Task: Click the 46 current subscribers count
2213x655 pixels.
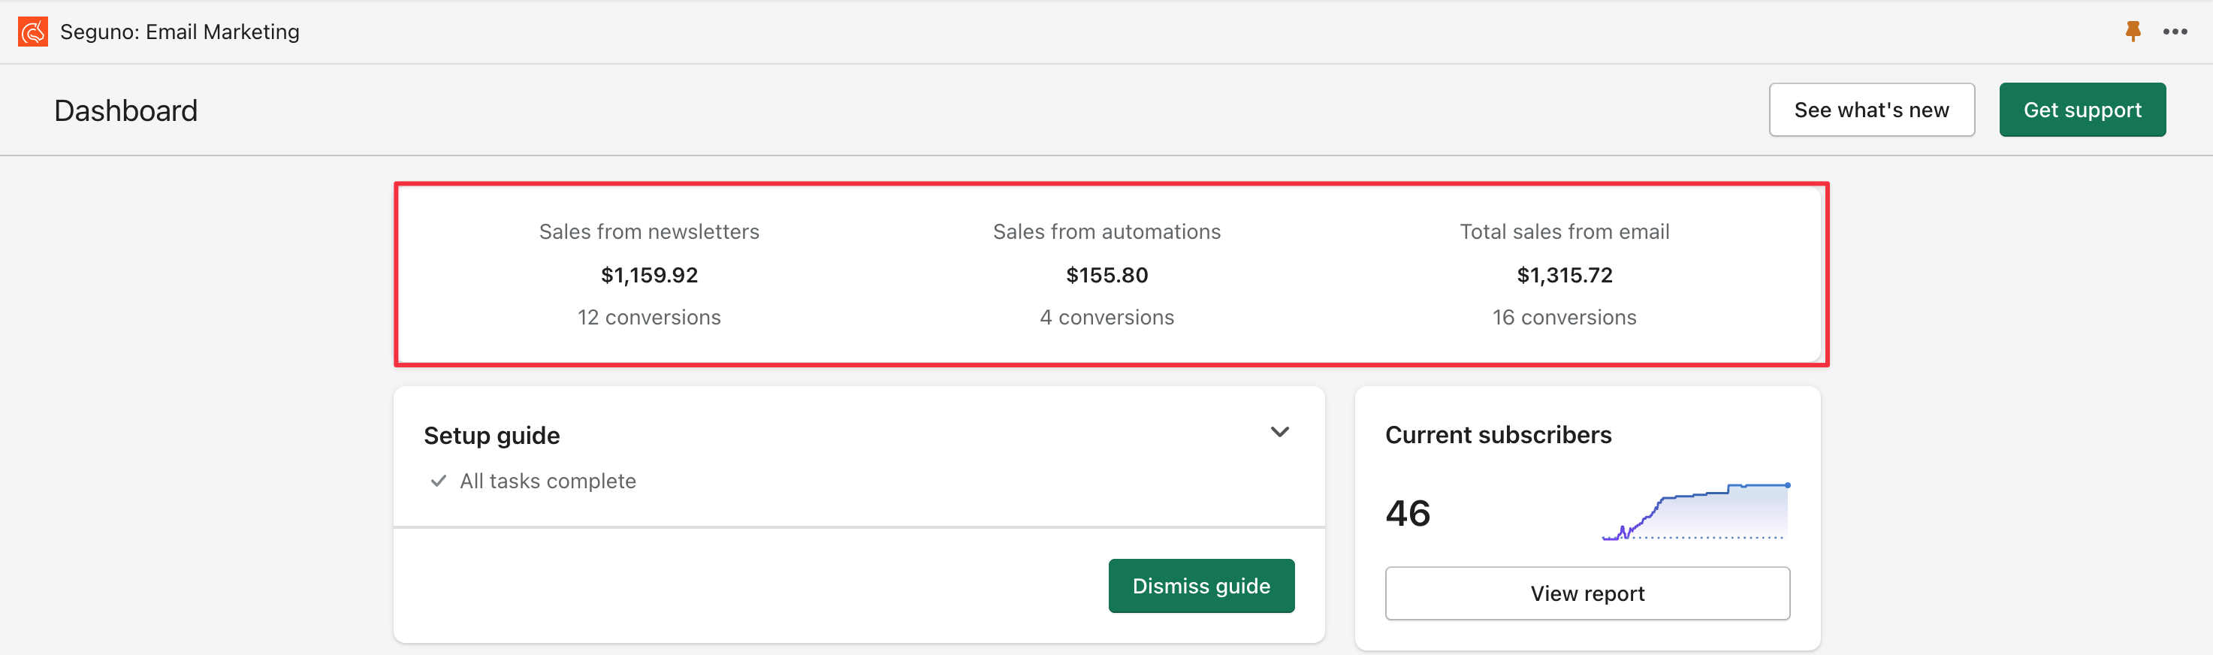Action: (1407, 514)
